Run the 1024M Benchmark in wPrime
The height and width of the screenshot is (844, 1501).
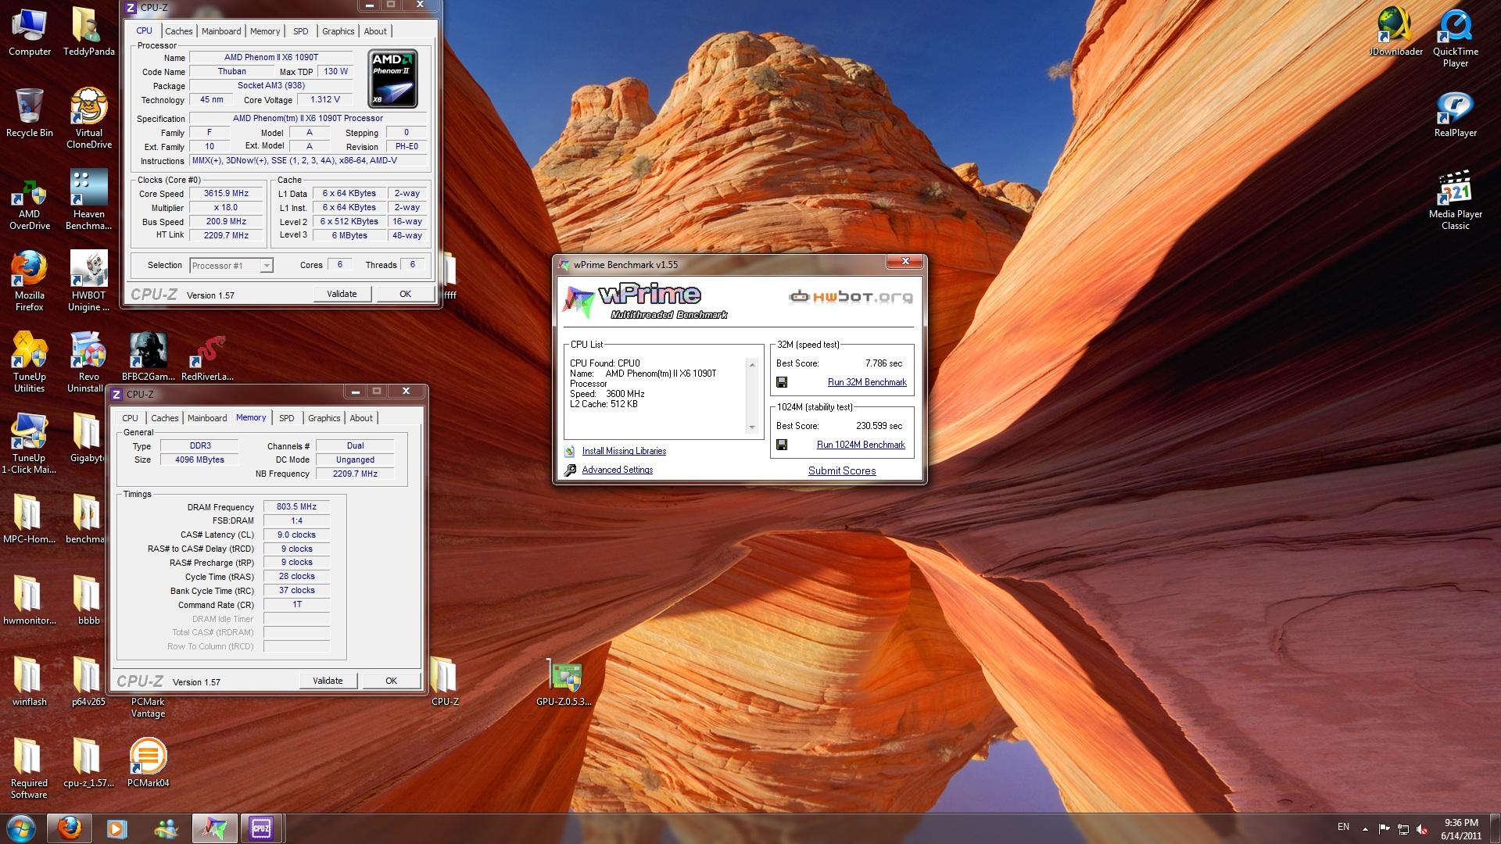(x=861, y=445)
